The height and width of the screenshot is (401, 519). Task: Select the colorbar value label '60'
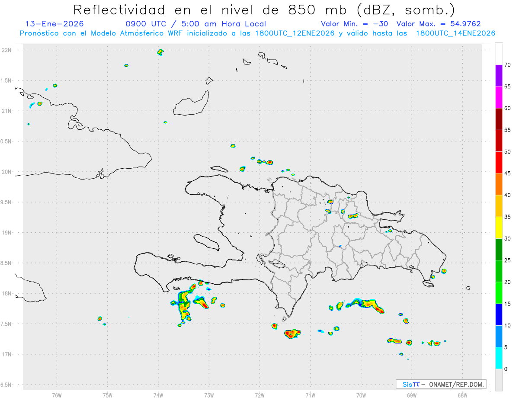(x=508, y=108)
